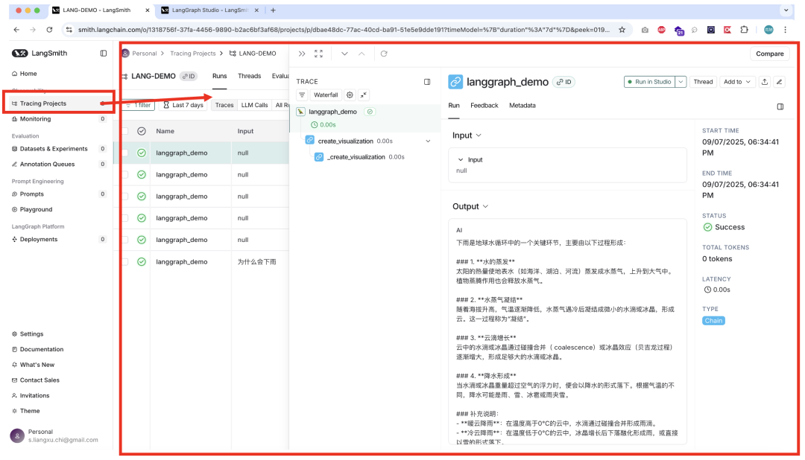Click the browser address bar
805x460 pixels.
[343, 30]
